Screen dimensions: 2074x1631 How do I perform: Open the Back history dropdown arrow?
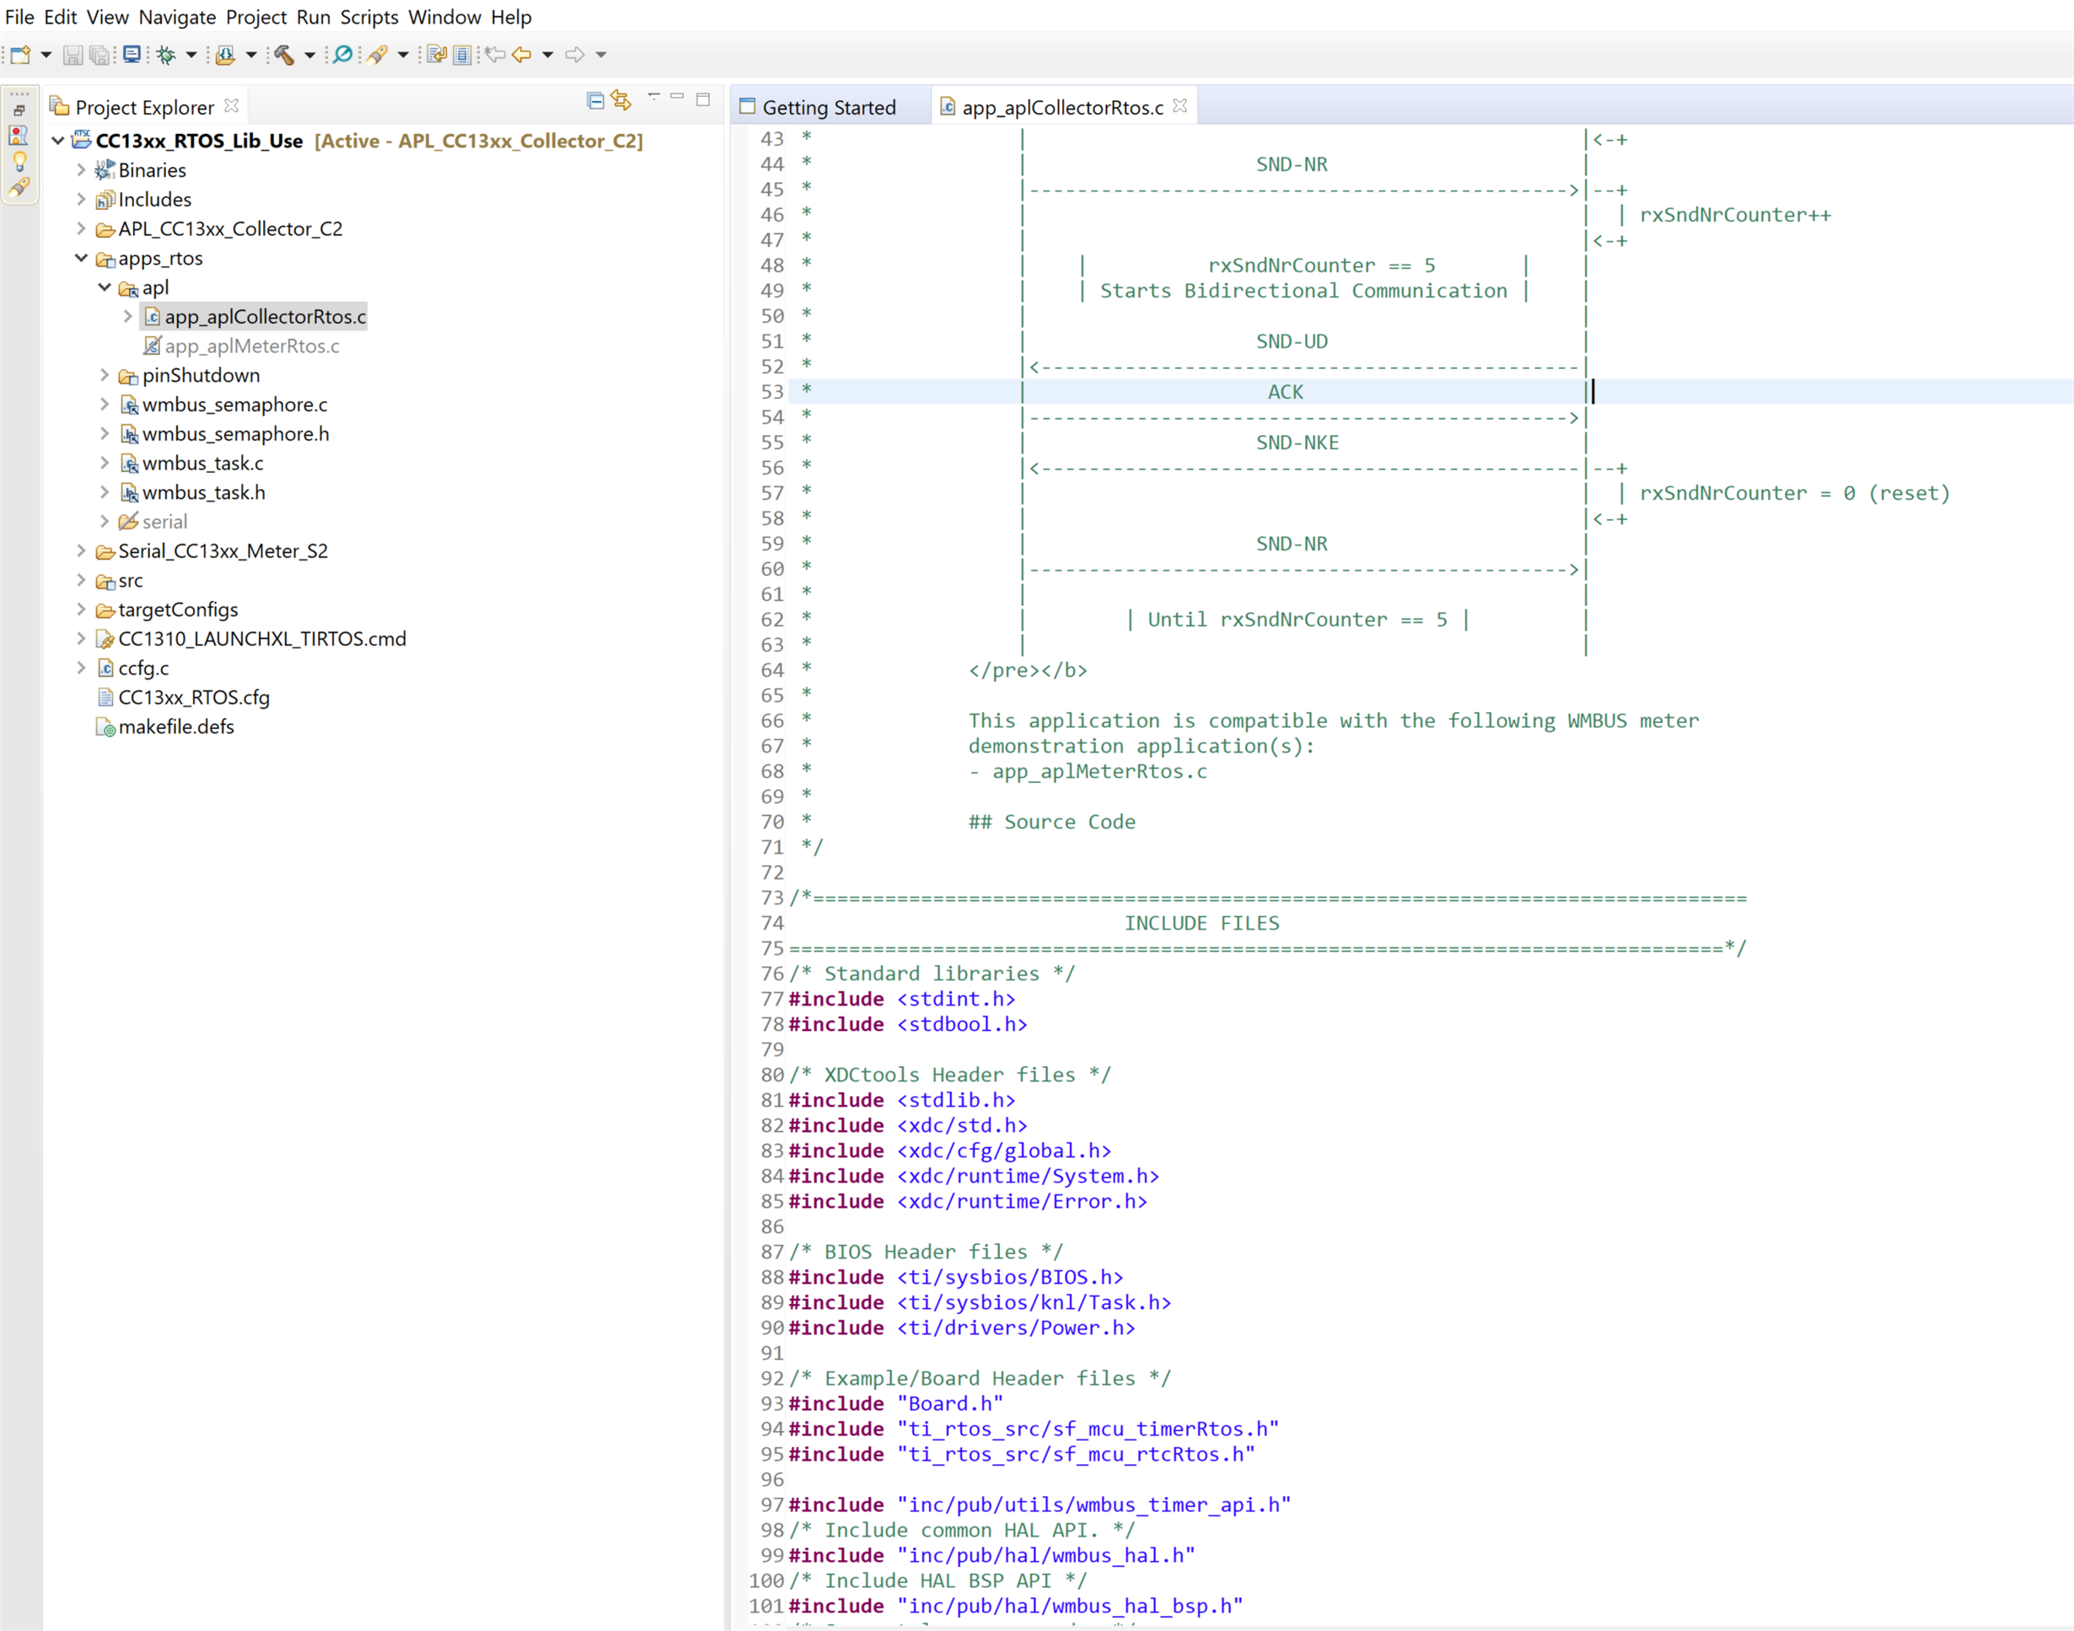[x=548, y=55]
